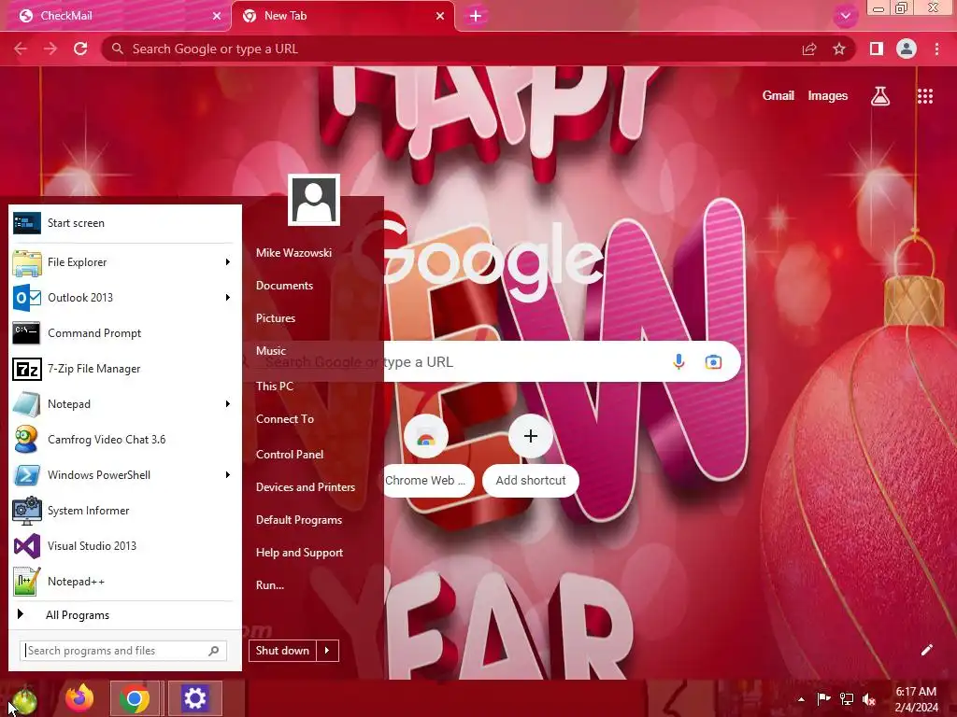This screenshot has height=717, width=957.
Task: Show hidden system tray icons
Action: (801, 699)
